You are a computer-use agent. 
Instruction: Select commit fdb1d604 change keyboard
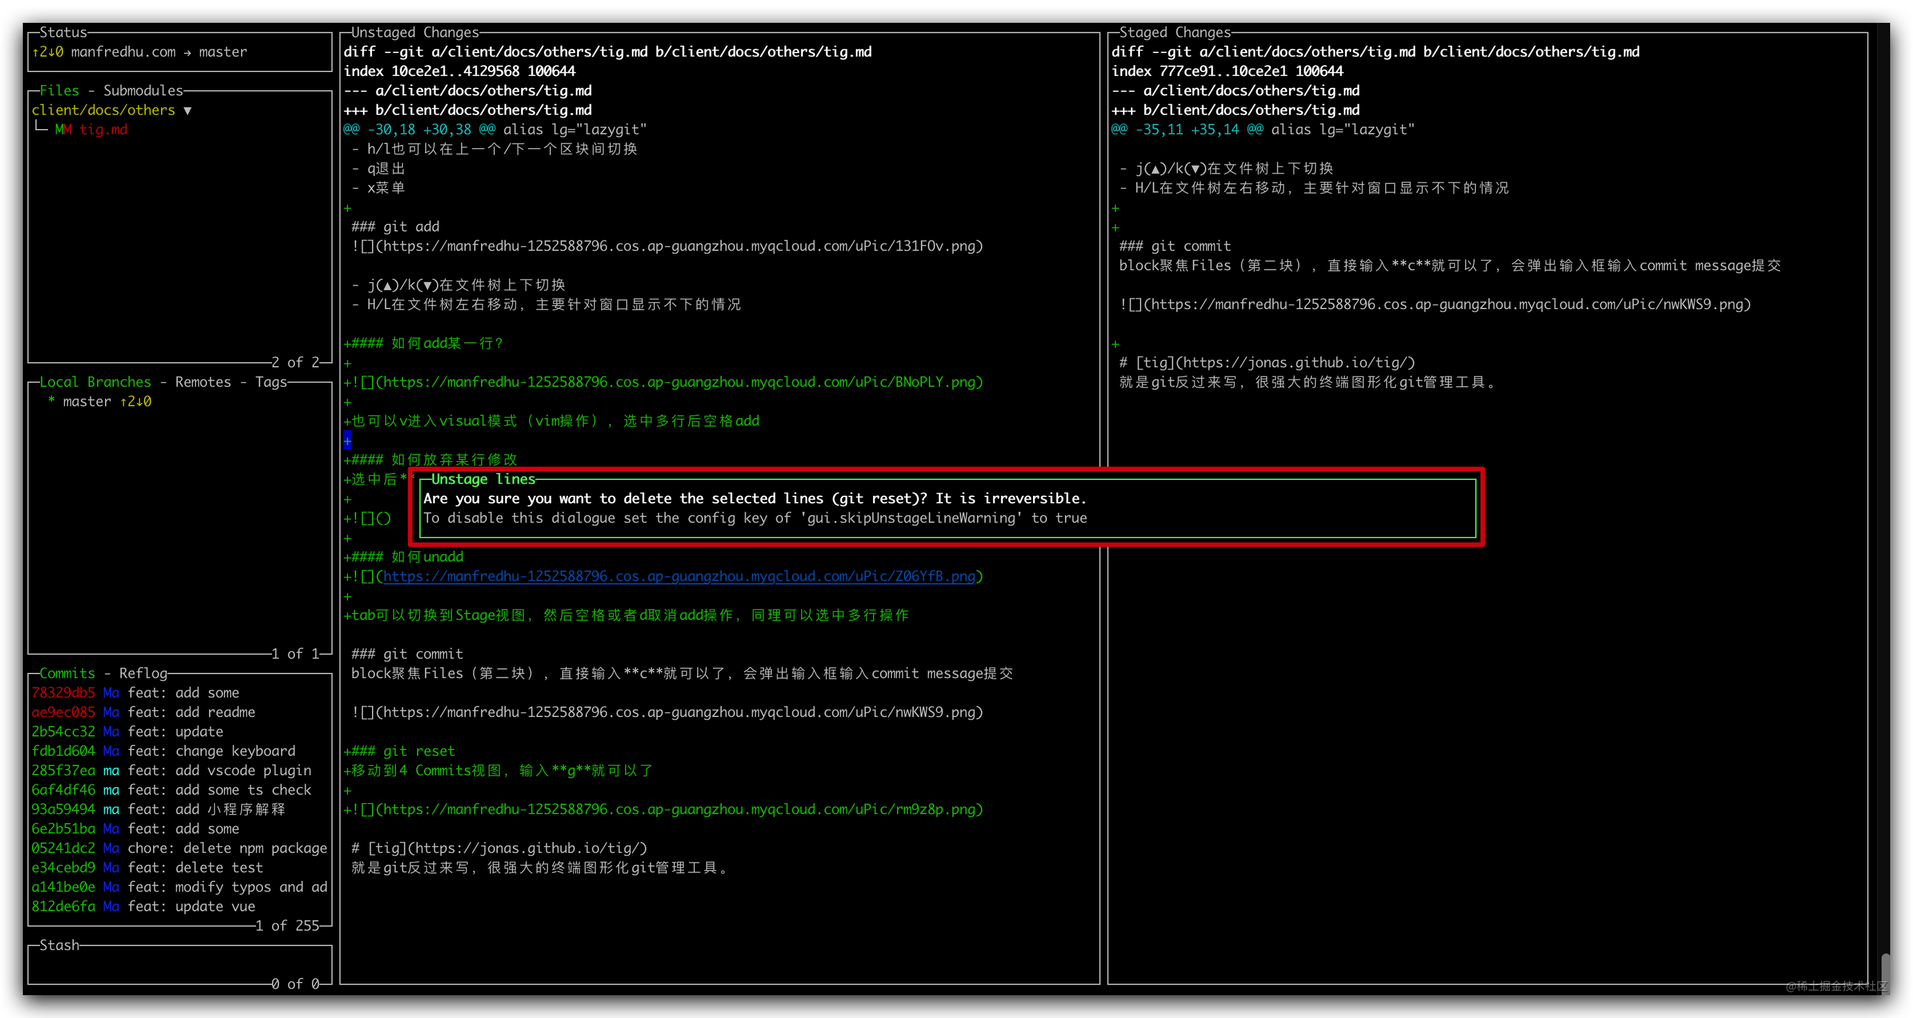coord(163,751)
